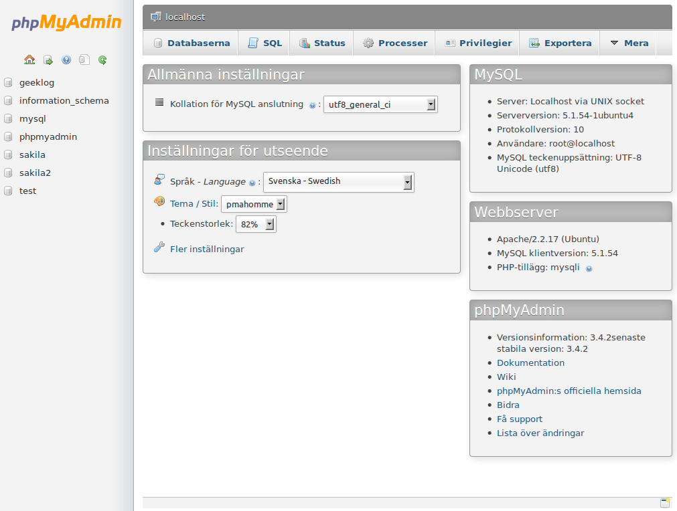Select the mysql database
Screen dimensions: 677x511
coord(32,118)
